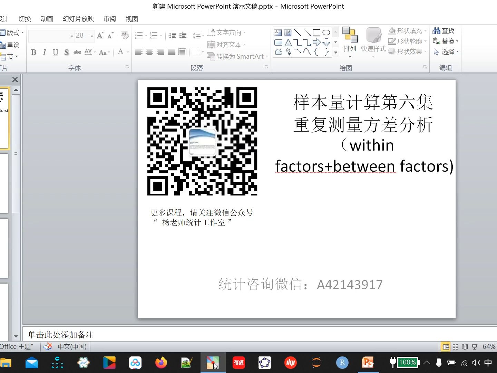The width and height of the screenshot is (497, 373).
Task: Decrease list indent level
Action: (172, 35)
